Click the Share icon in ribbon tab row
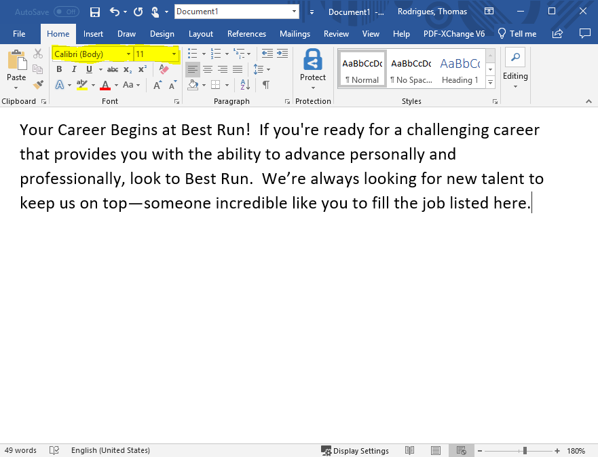 pyautogui.click(x=557, y=33)
